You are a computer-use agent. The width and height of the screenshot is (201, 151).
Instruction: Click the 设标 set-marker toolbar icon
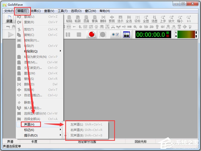pyautogui.click(x=138, y=19)
